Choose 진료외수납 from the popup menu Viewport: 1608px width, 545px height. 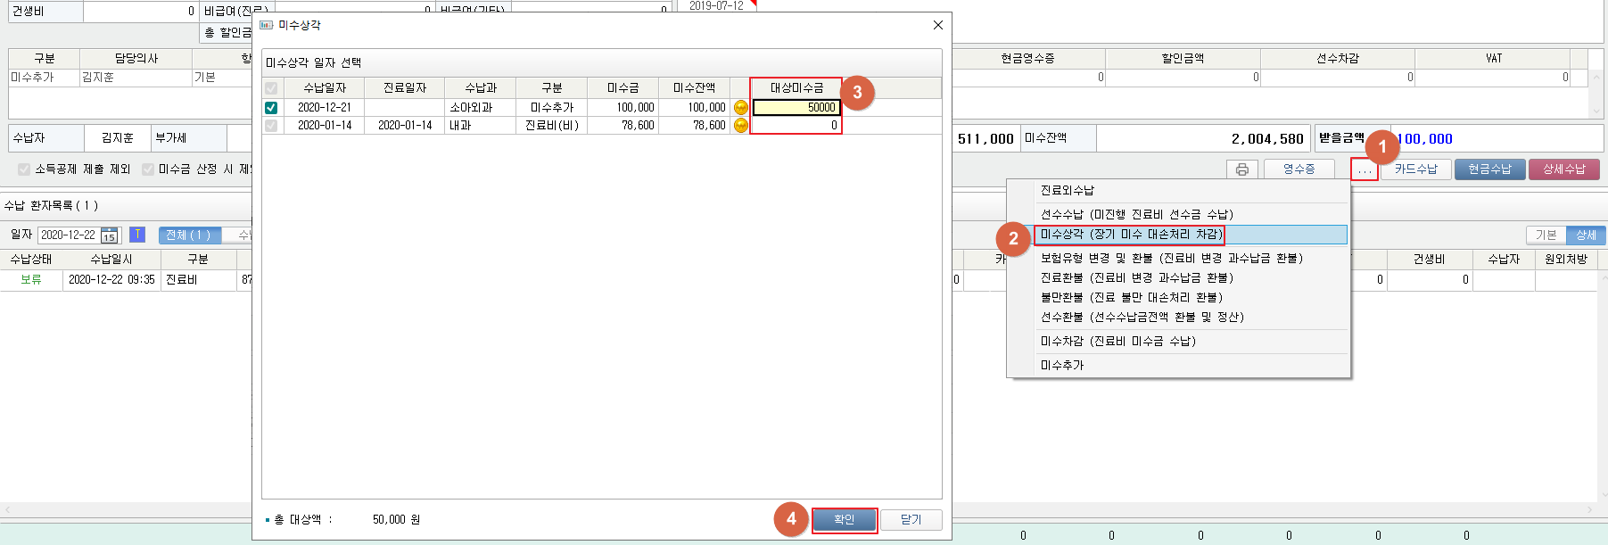pos(1068,191)
